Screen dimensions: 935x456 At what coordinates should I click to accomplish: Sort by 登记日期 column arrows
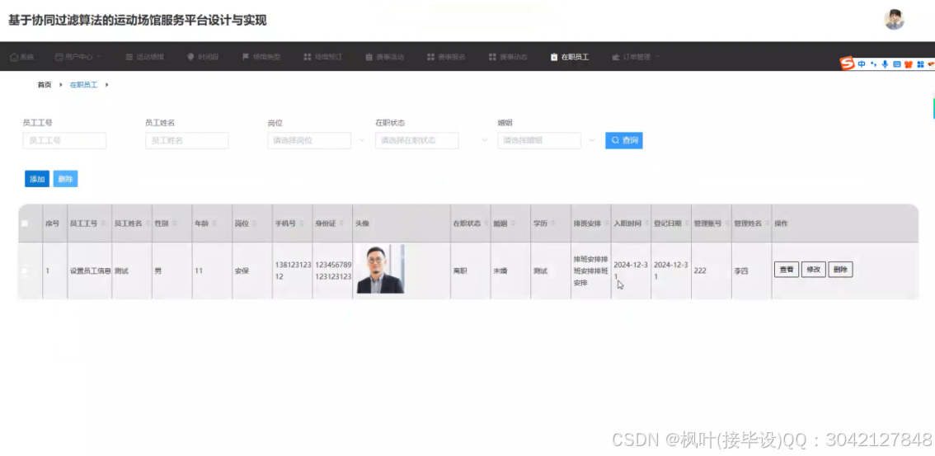[x=686, y=223]
